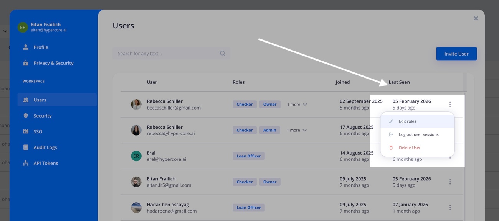Open Security via the shield icon
The height and width of the screenshot is (221, 499).
pos(25,115)
